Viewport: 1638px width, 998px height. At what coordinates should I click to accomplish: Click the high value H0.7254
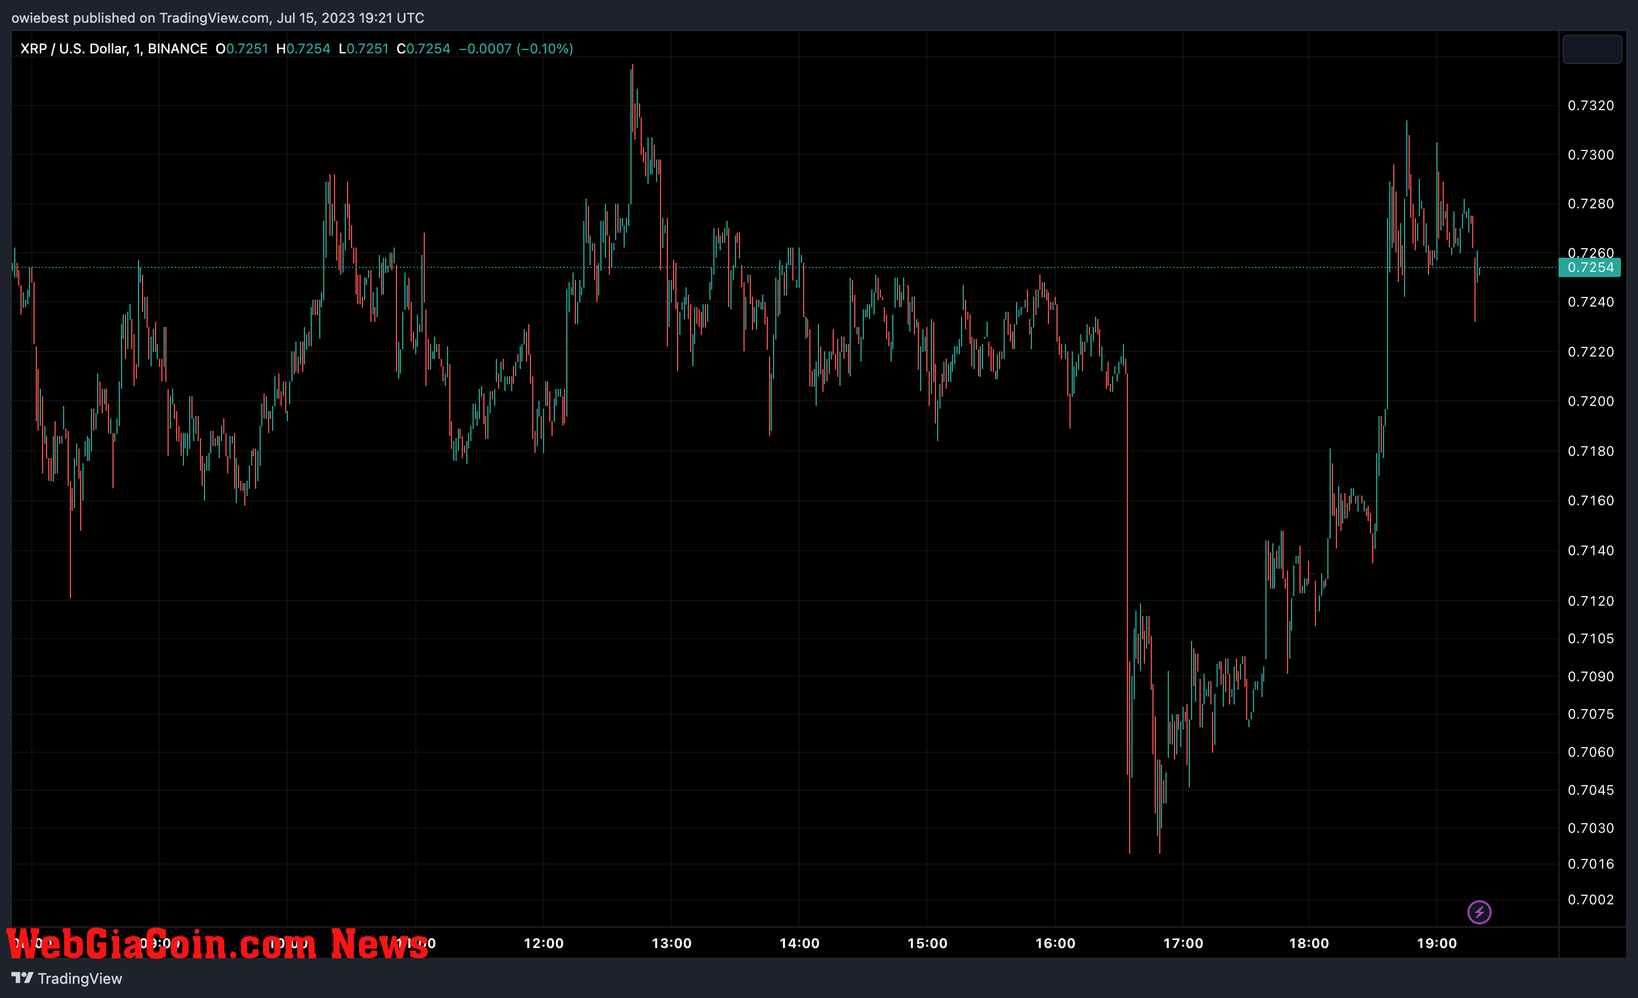[x=303, y=48]
